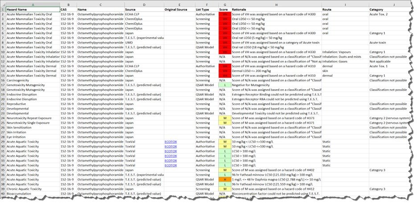Click the 'Original Source' header cell
This screenshot has height=204, width=417.
click(180, 9)
